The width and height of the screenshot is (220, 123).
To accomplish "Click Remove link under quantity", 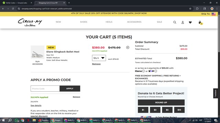I will [x=96, y=64].
